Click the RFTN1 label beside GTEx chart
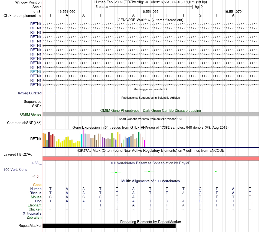Screen dimensions: 259x232 pos(36,139)
